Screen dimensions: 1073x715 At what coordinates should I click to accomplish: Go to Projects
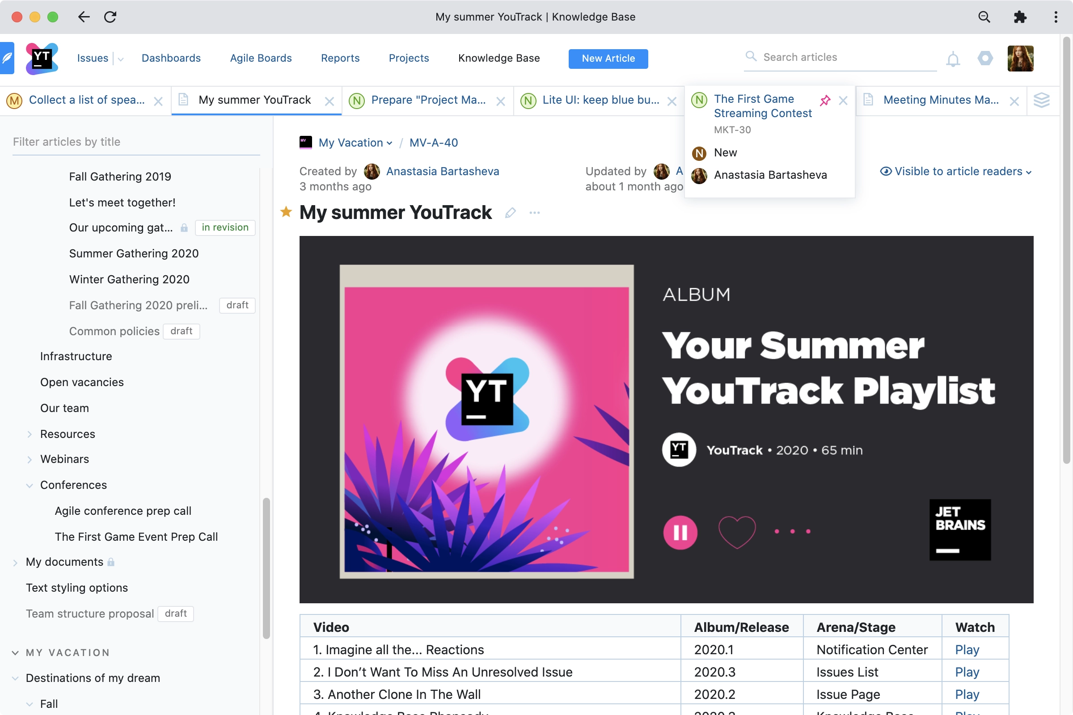pos(409,59)
